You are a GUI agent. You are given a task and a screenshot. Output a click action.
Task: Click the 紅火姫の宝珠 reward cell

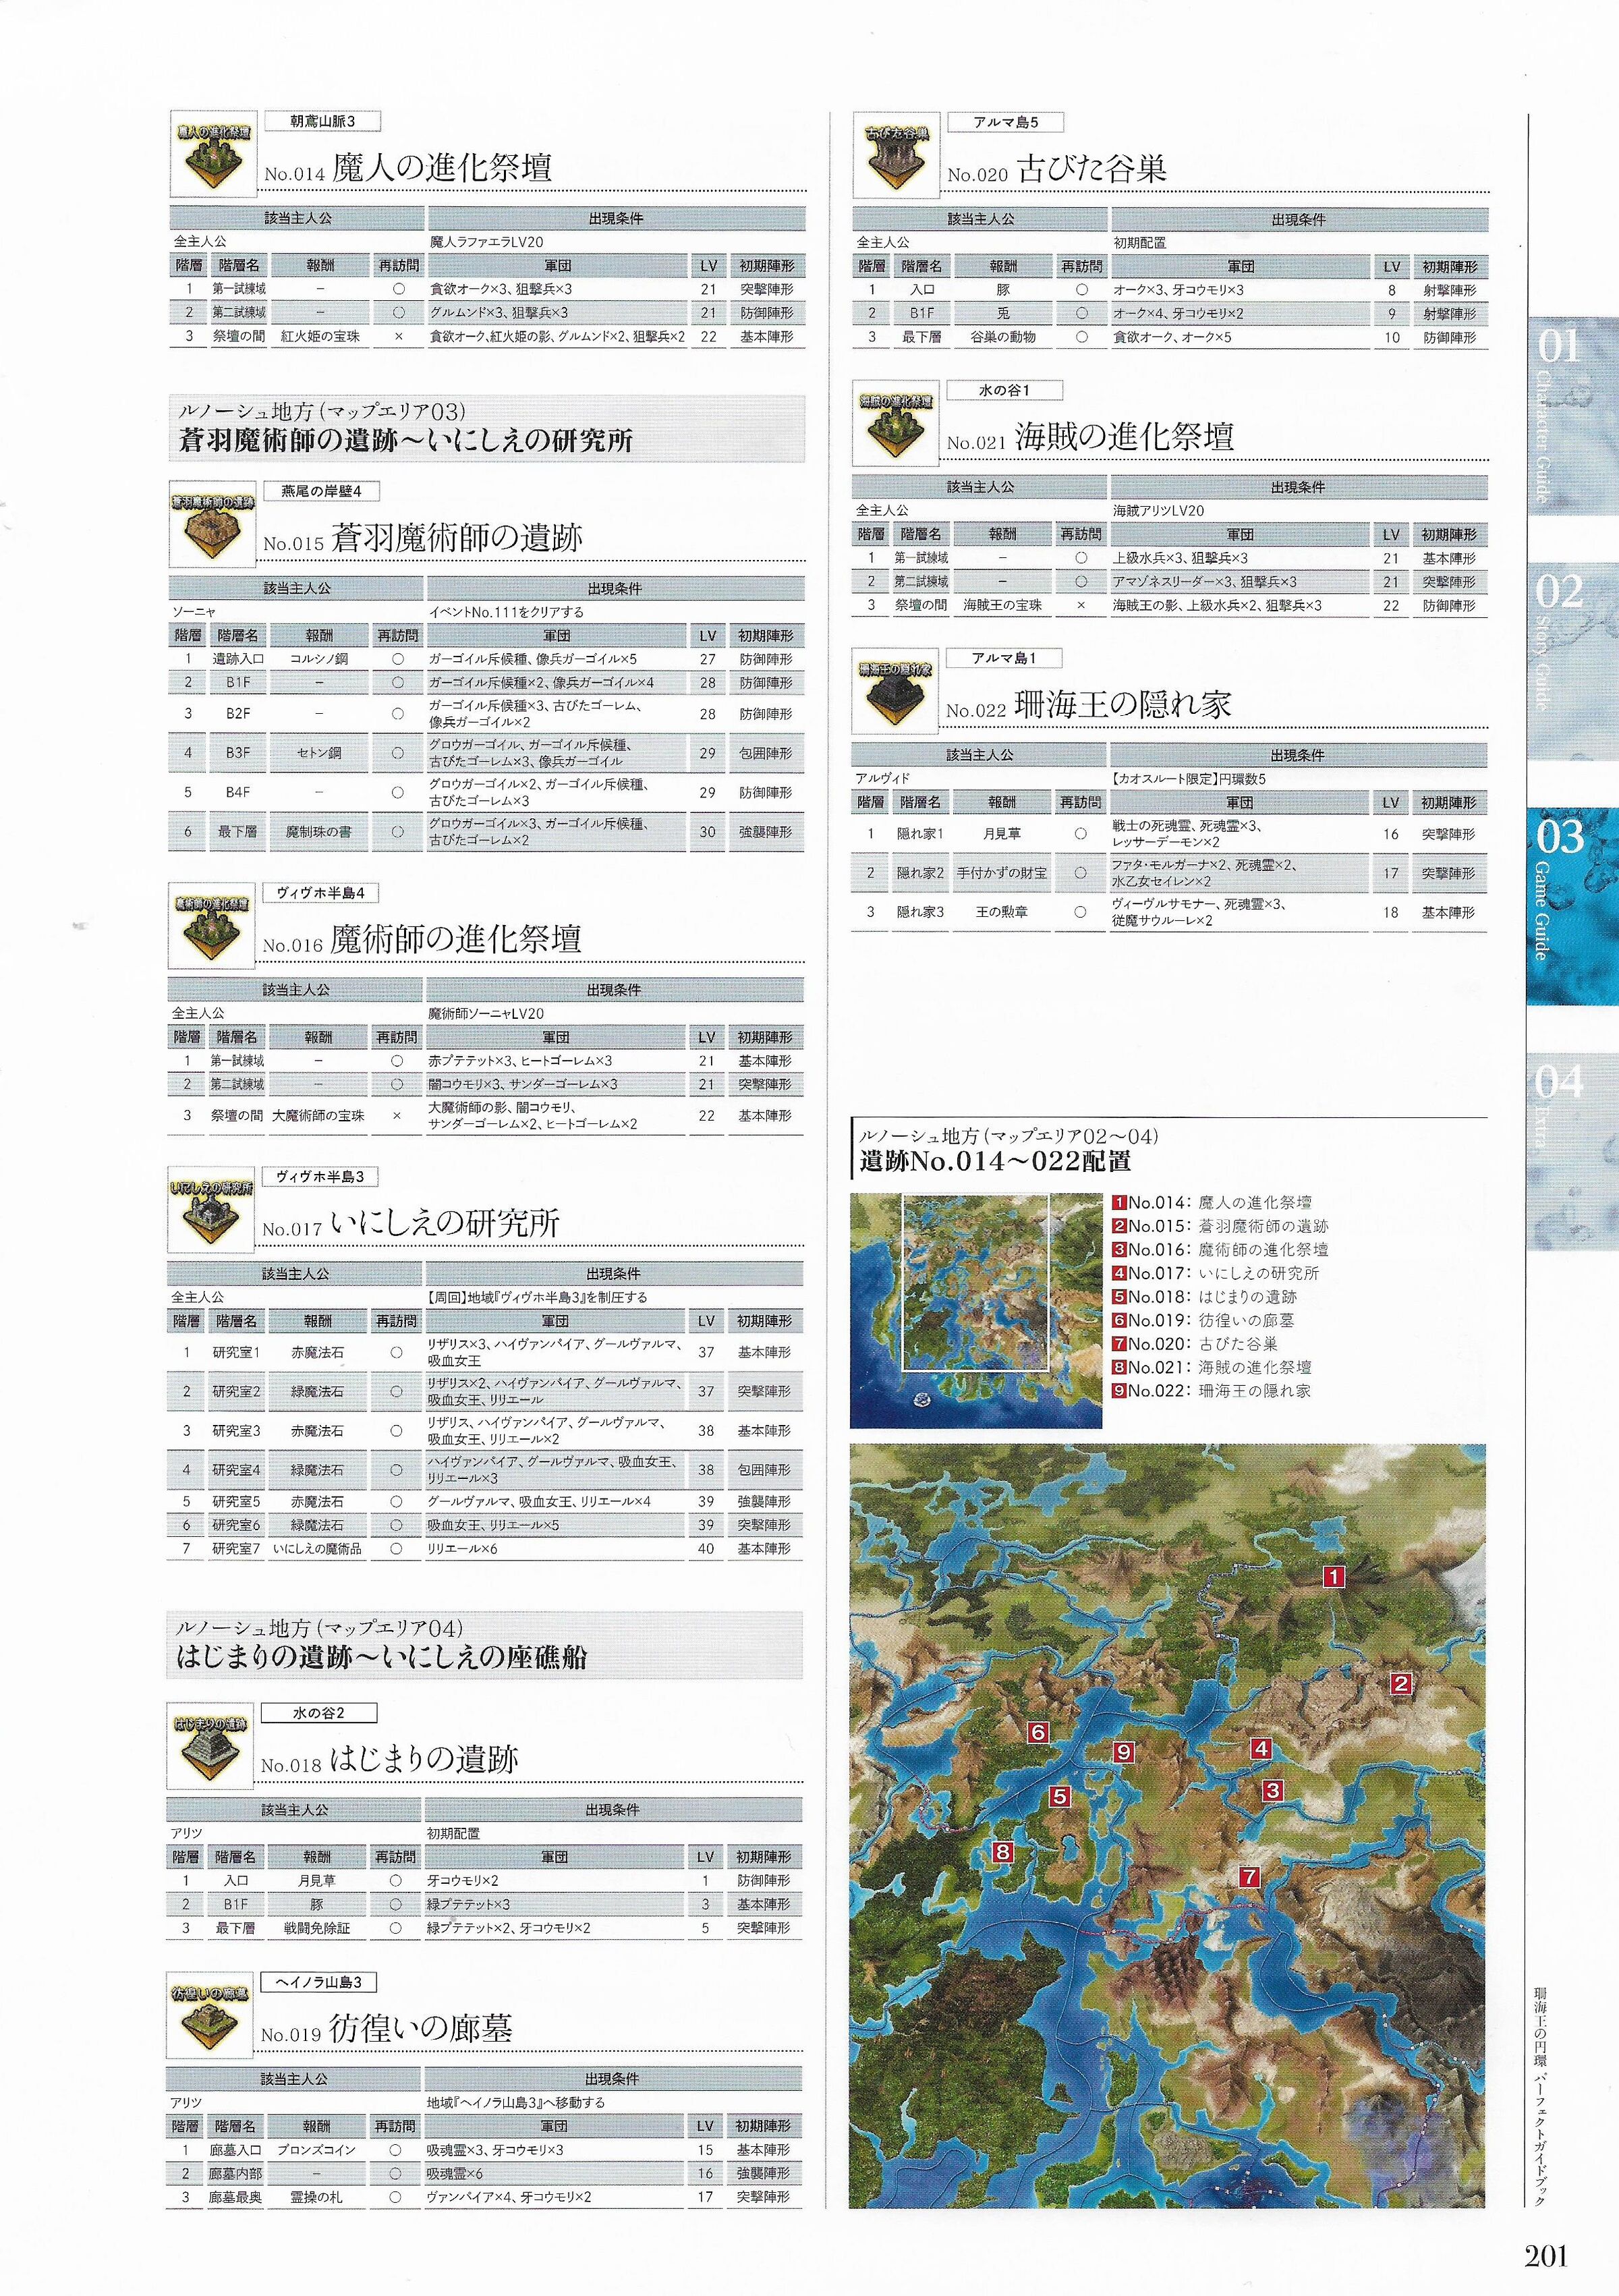(x=320, y=337)
